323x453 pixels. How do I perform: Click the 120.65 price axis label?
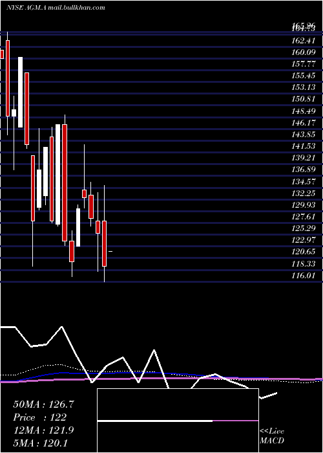304,252
